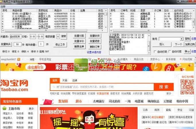Select the feile008 seller cell
196x129 pixels.
pos(43,24)
